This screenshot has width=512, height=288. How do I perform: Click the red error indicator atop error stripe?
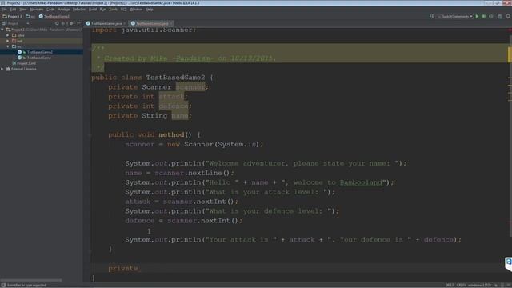(x=510, y=30)
